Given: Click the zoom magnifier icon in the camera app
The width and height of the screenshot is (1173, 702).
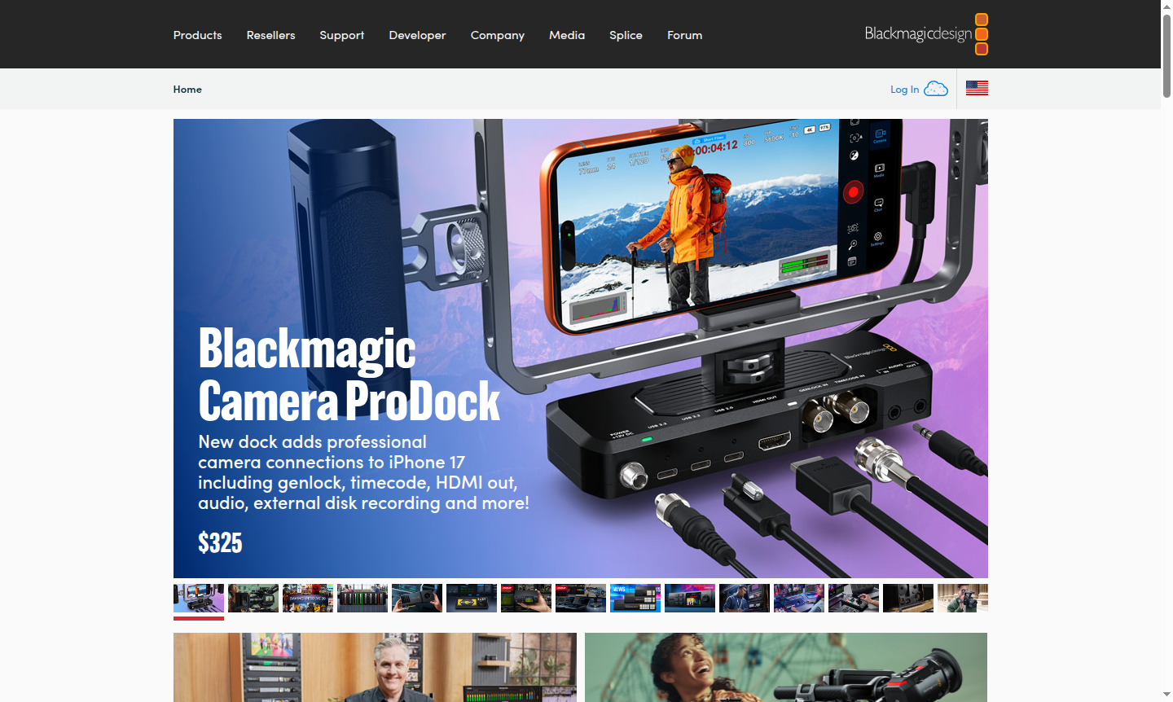Looking at the screenshot, I should (853, 244).
